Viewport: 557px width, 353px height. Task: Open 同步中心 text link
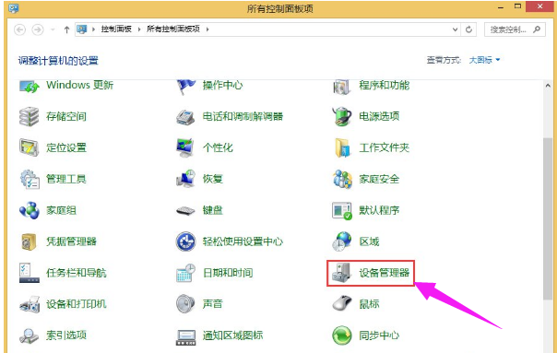(379, 335)
